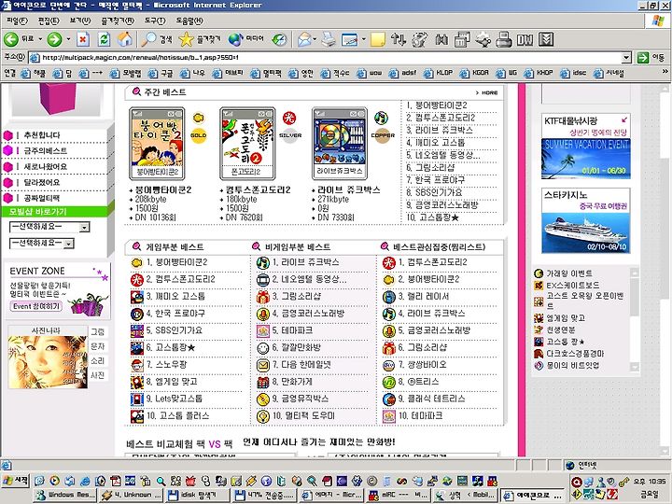The image size is (672, 504).
Task: Open the Forward button history dropdown arrow
Action: pyautogui.click(x=68, y=39)
